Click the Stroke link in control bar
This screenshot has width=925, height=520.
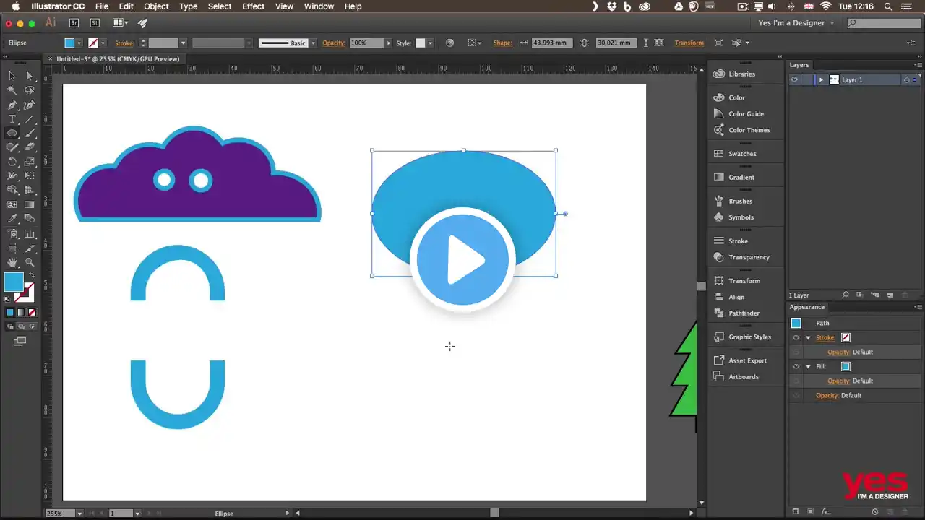coord(124,43)
